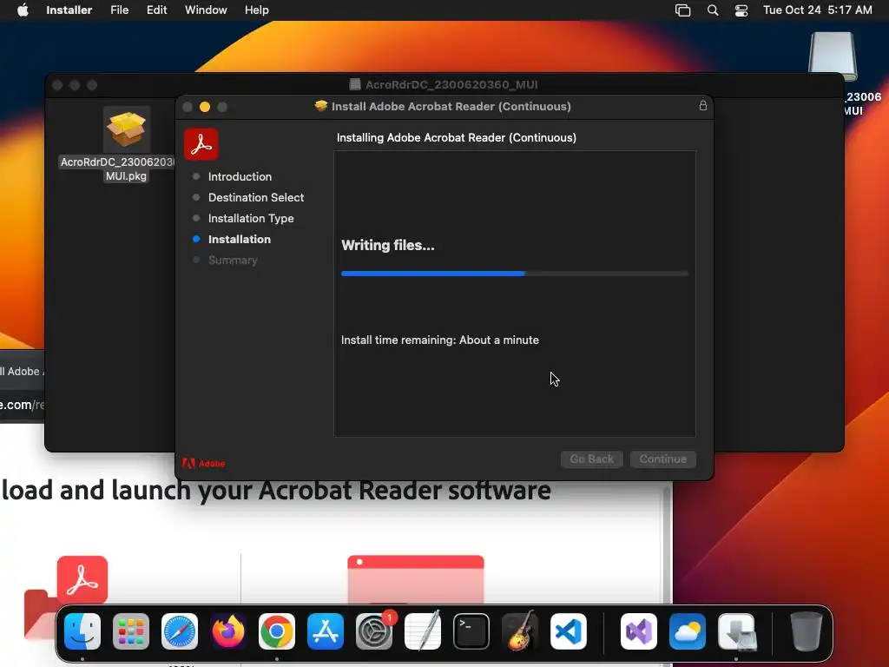Open the weather cloud app in Dock
The image size is (889, 667).
point(688,631)
